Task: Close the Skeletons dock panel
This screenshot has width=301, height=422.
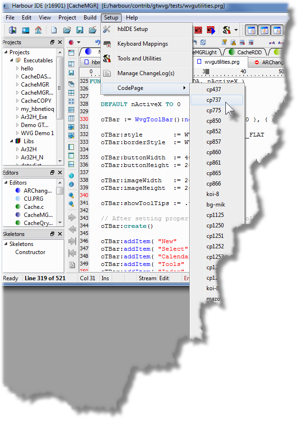Action: tap(60, 234)
